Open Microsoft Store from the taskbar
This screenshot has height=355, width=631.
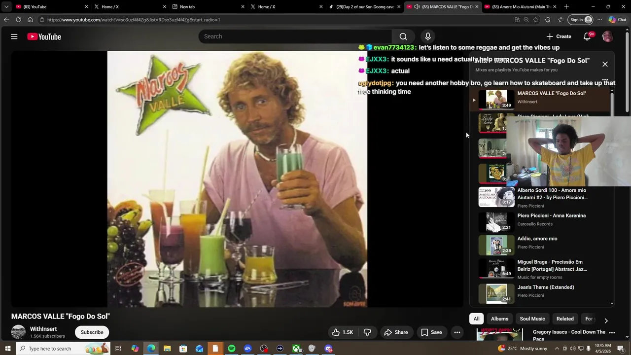[x=183, y=349]
